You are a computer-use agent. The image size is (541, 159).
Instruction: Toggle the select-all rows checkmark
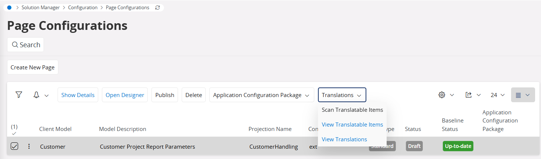(14, 133)
